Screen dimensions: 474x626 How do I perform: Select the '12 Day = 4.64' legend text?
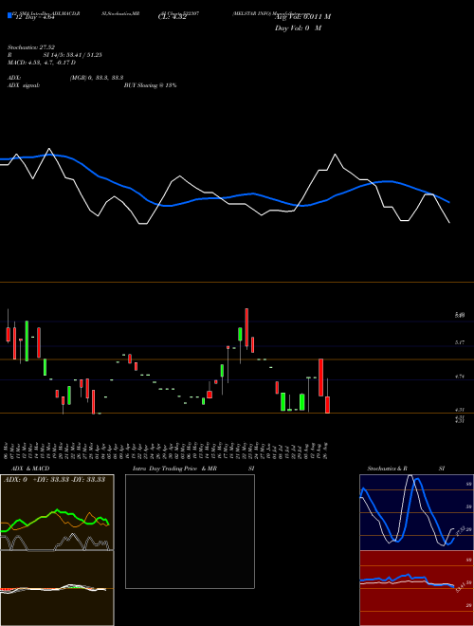tap(35, 18)
